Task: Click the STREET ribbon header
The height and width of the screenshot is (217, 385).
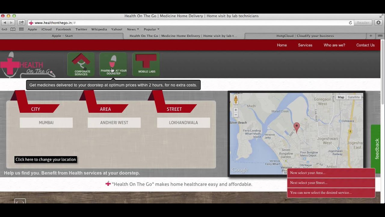Action: pos(174,109)
